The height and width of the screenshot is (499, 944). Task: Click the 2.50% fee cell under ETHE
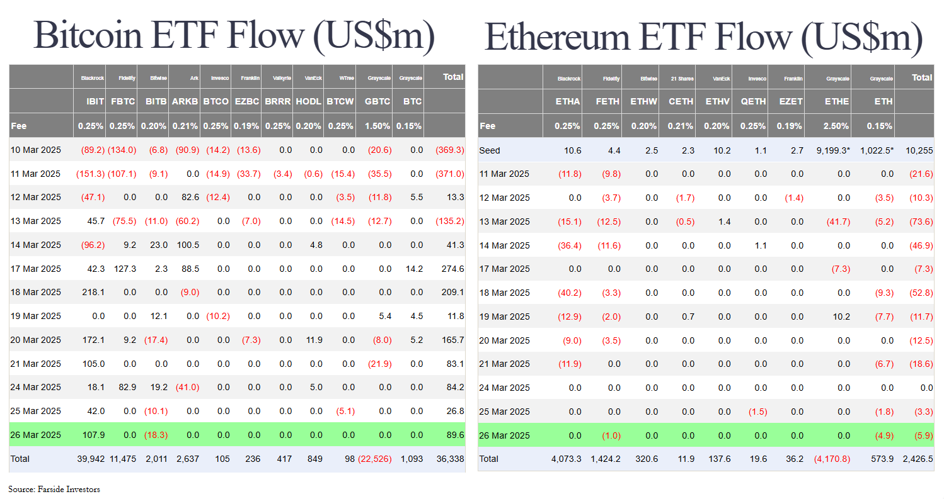[836, 126]
